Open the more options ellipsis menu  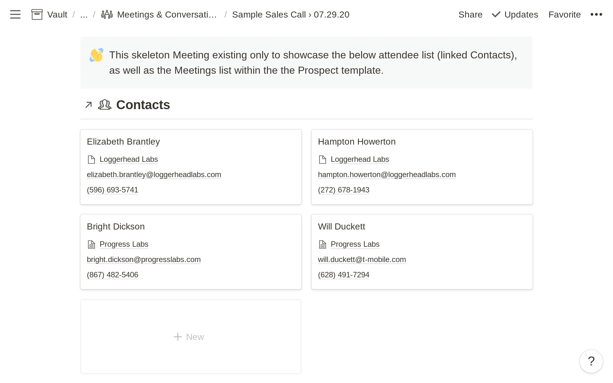pos(596,14)
